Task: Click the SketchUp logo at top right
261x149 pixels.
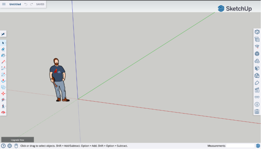Action: (x=235, y=8)
